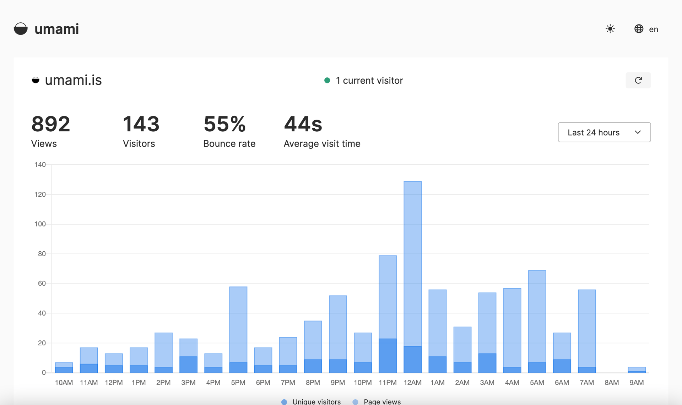Click the 'en' language label
The width and height of the screenshot is (682, 405).
(x=654, y=29)
